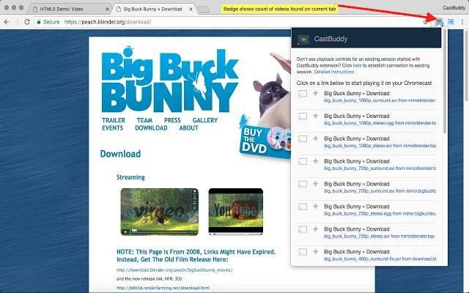This screenshot has width=469, height=293.
Task: Close the Big Buck Bunny » Download tab
Action: click(x=191, y=10)
